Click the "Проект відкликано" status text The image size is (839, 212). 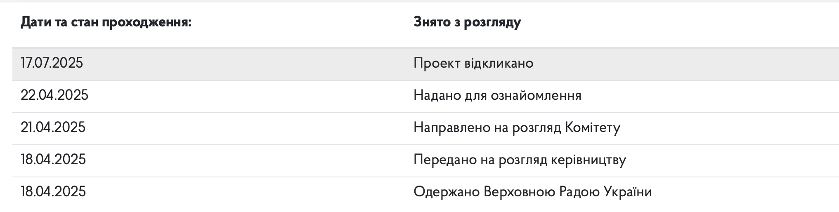tap(473, 63)
